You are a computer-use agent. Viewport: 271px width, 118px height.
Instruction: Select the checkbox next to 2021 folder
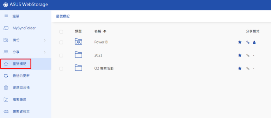click(x=61, y=55)
